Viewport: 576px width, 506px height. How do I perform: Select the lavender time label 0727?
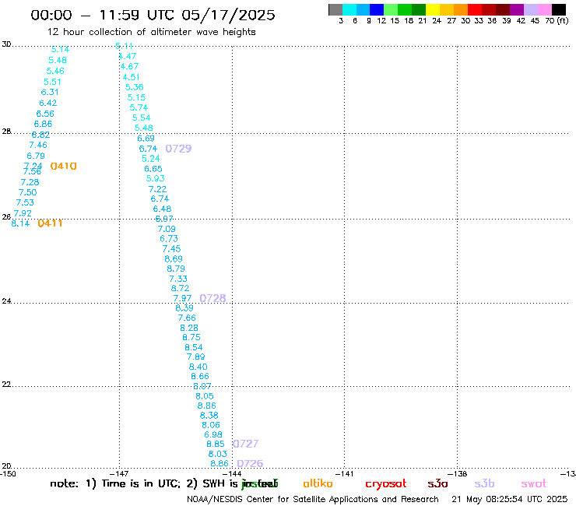246,444
